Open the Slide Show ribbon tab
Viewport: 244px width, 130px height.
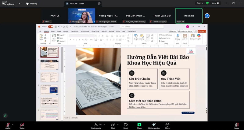95,31
